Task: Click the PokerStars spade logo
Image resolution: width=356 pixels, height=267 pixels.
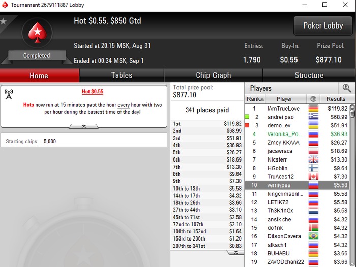Action: [x=37, y=33]
